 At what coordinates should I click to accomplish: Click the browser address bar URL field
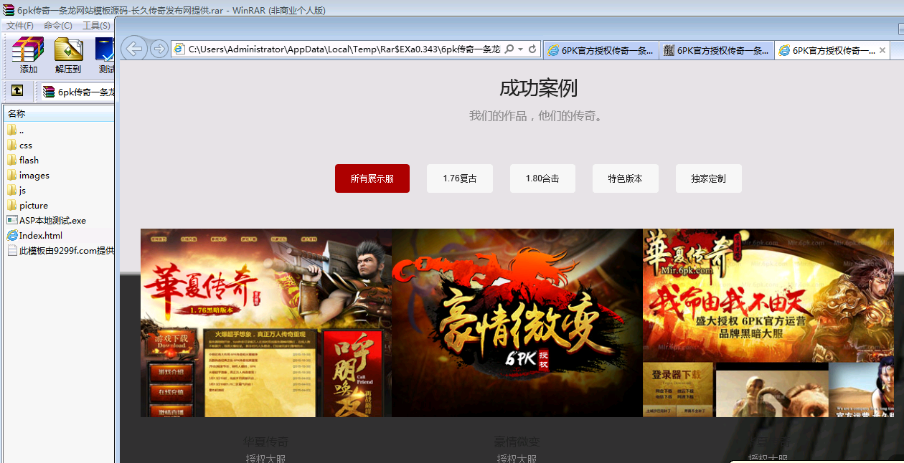pyautogui.click(x=343, y=49)
